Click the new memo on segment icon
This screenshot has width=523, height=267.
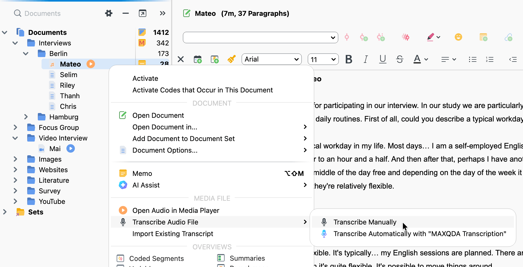[483, 37]
